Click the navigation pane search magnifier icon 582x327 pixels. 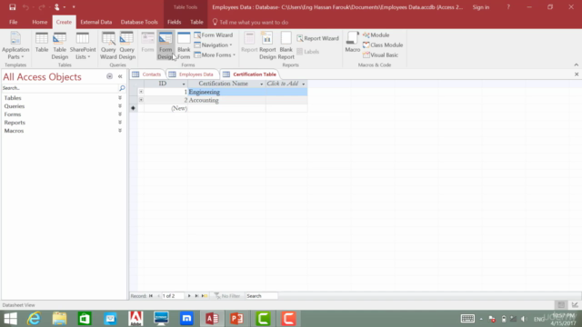(122, 88)
